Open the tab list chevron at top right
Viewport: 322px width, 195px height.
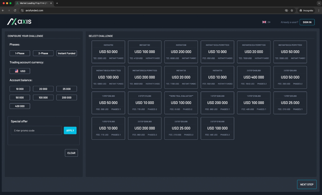tap(319, 3)
